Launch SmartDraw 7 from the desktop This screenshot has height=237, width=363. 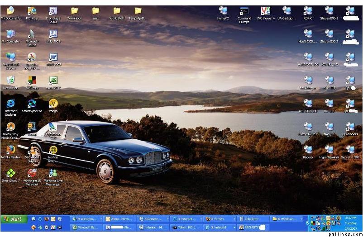pos(10,173)
